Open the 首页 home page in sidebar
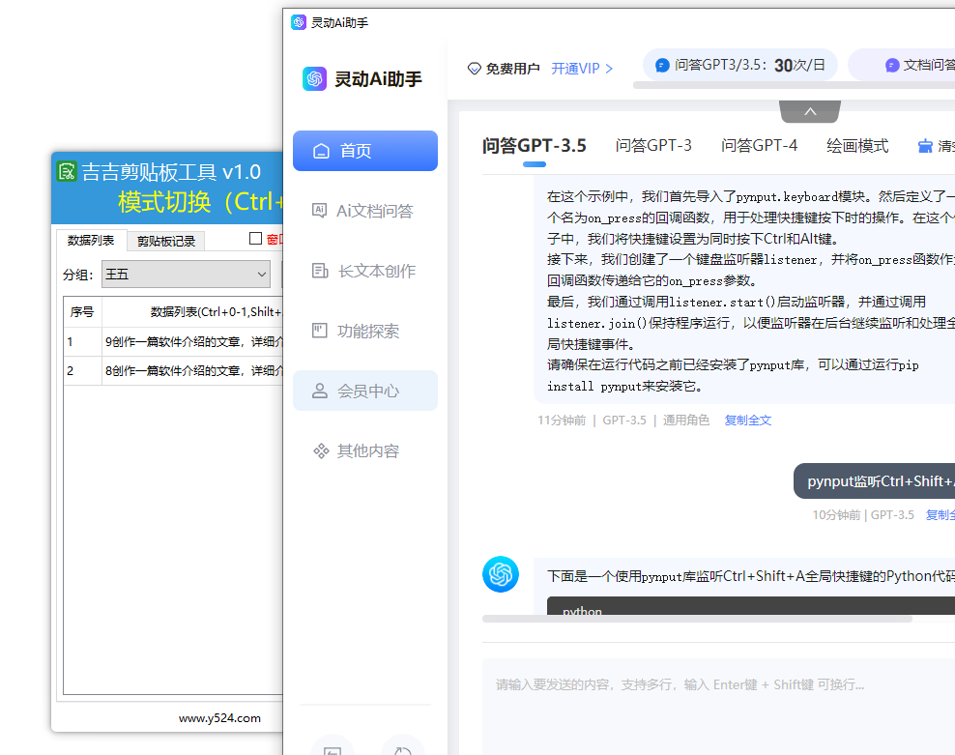Screen dimensions: 955x755 [364, 151]
